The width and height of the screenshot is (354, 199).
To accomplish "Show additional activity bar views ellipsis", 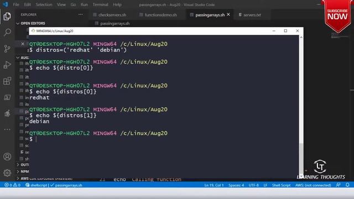I will click(x=7, y=129).
